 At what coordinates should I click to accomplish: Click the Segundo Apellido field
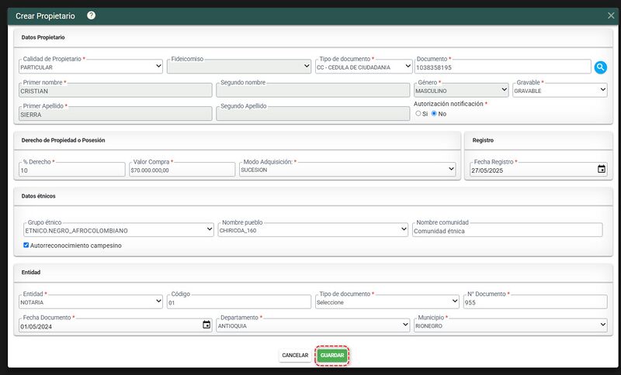click(x=313, y=114)
